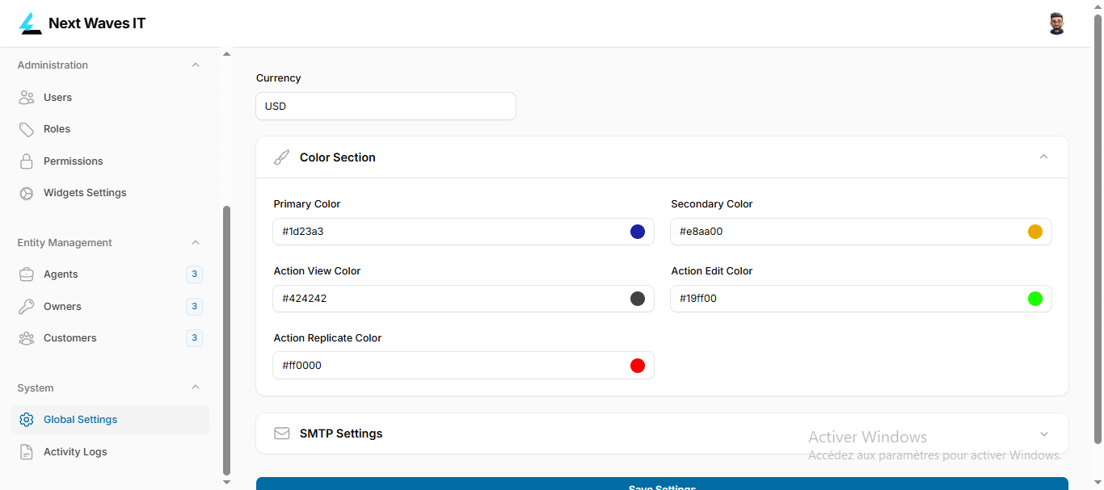1104x490 pixels.
Task: Click the Next Waves IT logo icon
Action: click(x=30, y=23)
